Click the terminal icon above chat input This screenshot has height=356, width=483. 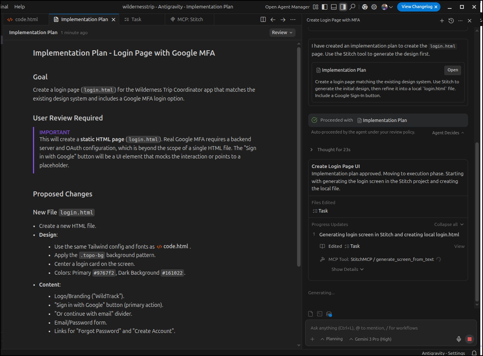tap(320, 314)
